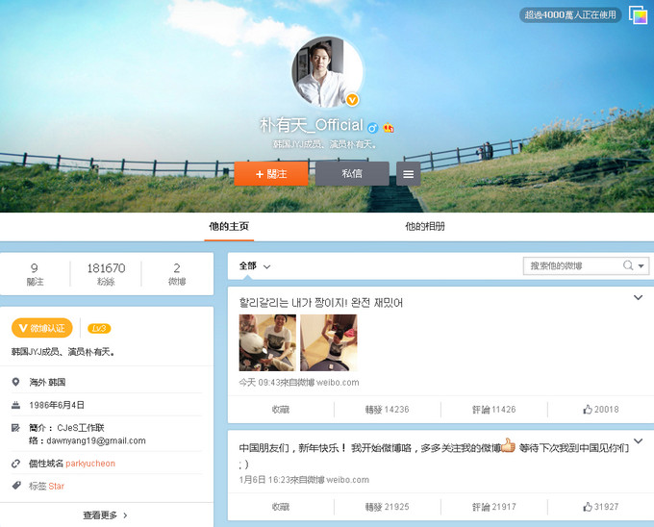Click the dawnyang19@gmail.com contact text
654x527 pixels.
click(96, 440)
